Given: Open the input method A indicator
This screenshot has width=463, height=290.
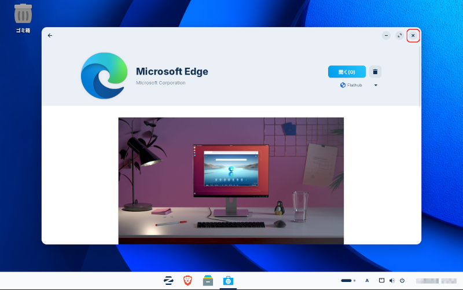Looking at the screenshot, I should click(367, 281).
